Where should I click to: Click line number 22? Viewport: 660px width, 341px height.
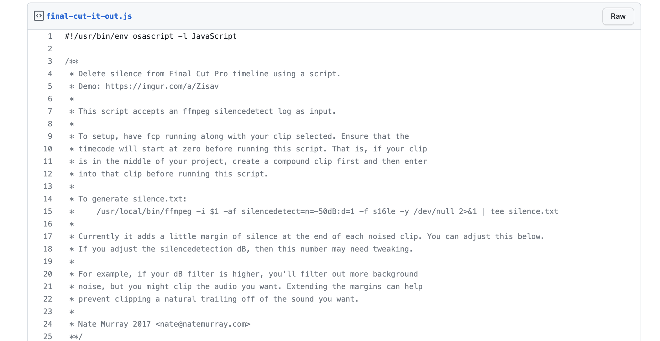(x=48, y=299)
